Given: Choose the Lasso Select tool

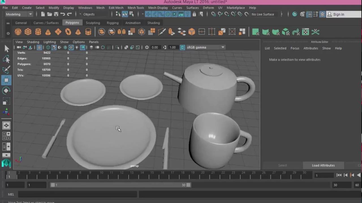Looking at the screenshot, I should coord(7,59).
